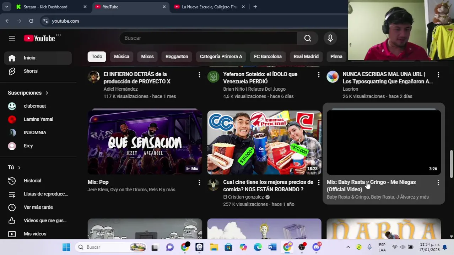Open options for PROYECTO X video
The width and height of the screenshot is (454, 255).
point(199,75)
